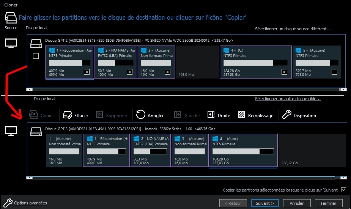Open 'Sélectionner un disque source différent' link
Viewport: 351px width, 209px height.
[x=293, y=29]
